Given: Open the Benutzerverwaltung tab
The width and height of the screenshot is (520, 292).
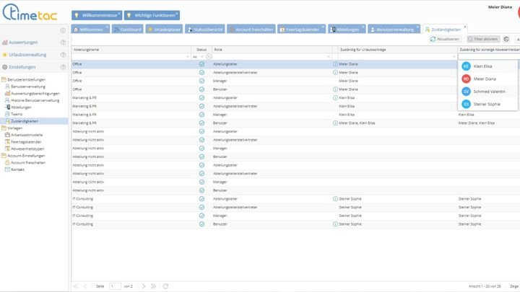Looking at the screenshot, I should [393, 30].
